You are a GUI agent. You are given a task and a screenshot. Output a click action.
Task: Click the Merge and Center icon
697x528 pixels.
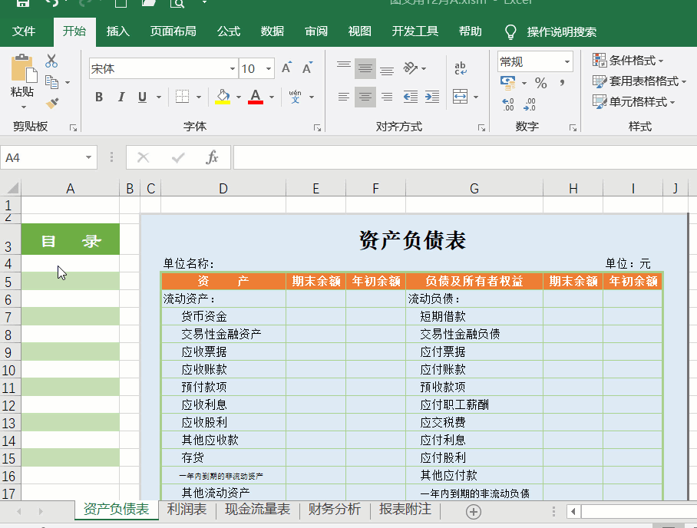(x=460, y=97)
